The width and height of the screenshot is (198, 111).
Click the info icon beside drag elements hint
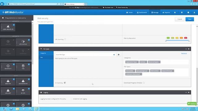pyautogui.click(x=3, y=18)
